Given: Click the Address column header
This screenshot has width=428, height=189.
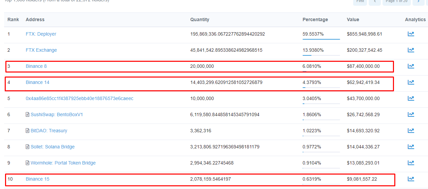Looking at the screenshot, I should [x=35, y=19].
